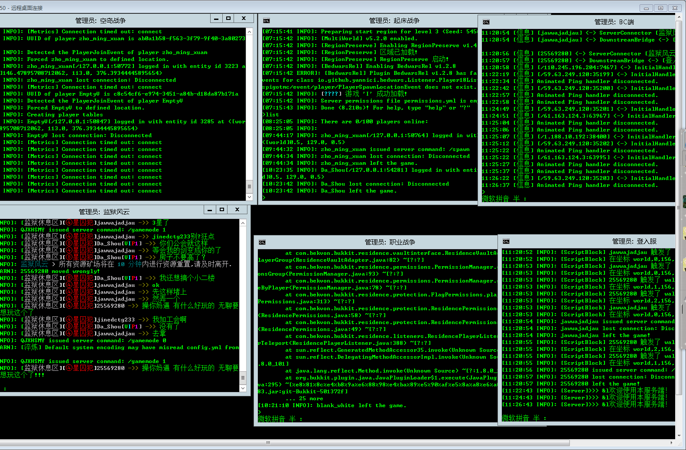686x450 pixels.
Task: Click '... 25 more' stack trace line
Action: [304, 399]
